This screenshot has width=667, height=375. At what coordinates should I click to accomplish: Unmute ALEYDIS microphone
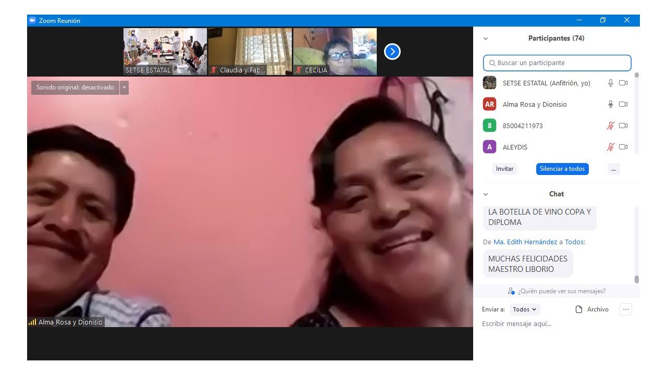(x=610, y=147)
